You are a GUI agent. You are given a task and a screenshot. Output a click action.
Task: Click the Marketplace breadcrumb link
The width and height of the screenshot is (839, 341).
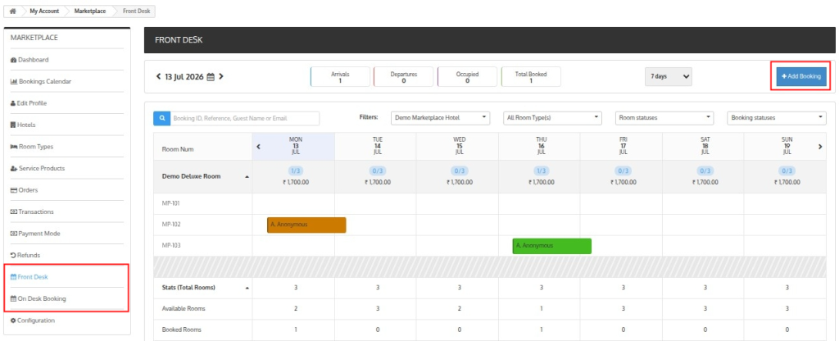(x=89, y=11)
